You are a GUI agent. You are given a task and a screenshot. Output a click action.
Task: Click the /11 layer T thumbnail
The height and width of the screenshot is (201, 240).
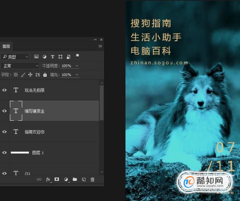pyautogui.click(x=16, y=173)
